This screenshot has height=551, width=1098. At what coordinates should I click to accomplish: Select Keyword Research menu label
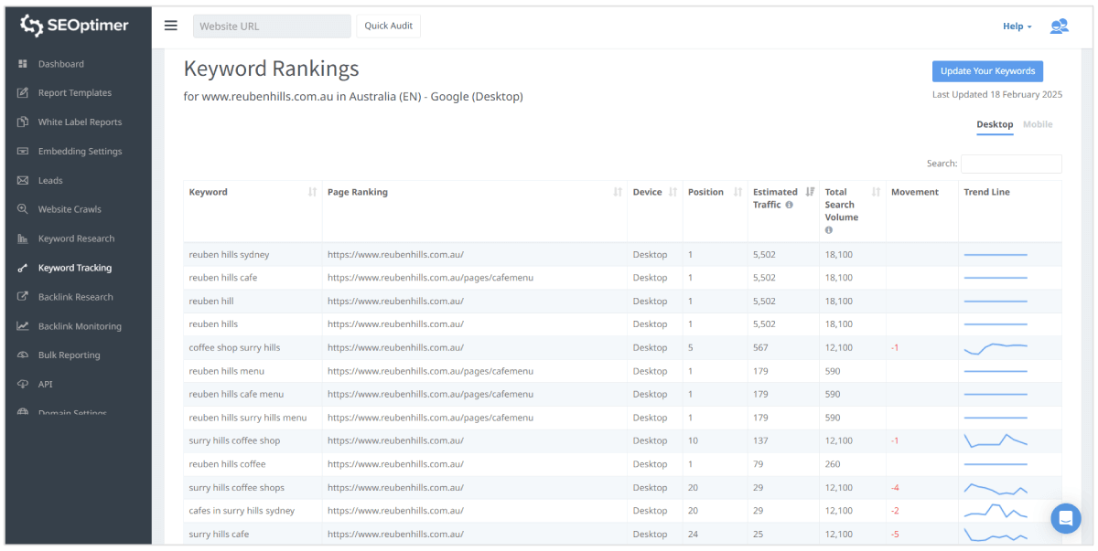(x=76, y=238)
